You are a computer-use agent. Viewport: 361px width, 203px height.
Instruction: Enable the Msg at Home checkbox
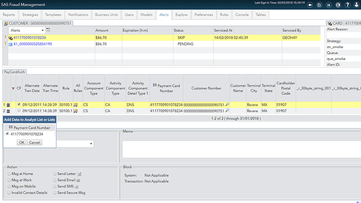click(9, 174)
